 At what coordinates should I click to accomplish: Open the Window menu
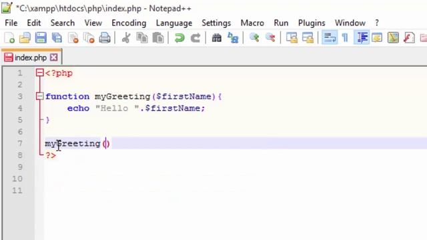[x=350, y=23]
